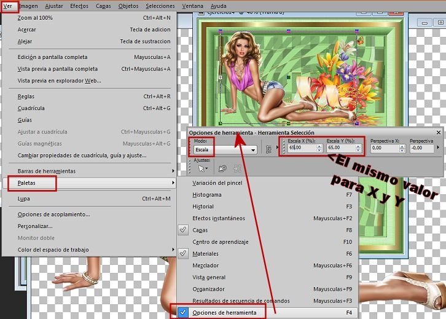Expand Color del espacio de trabajo submenu

pyautogui.click(x=88, y=250)
